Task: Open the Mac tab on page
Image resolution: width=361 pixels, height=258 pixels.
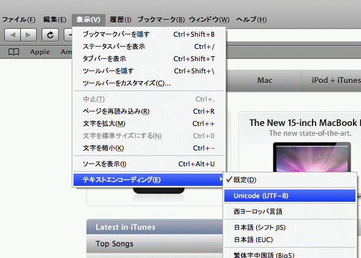Action: pos(265,81)
